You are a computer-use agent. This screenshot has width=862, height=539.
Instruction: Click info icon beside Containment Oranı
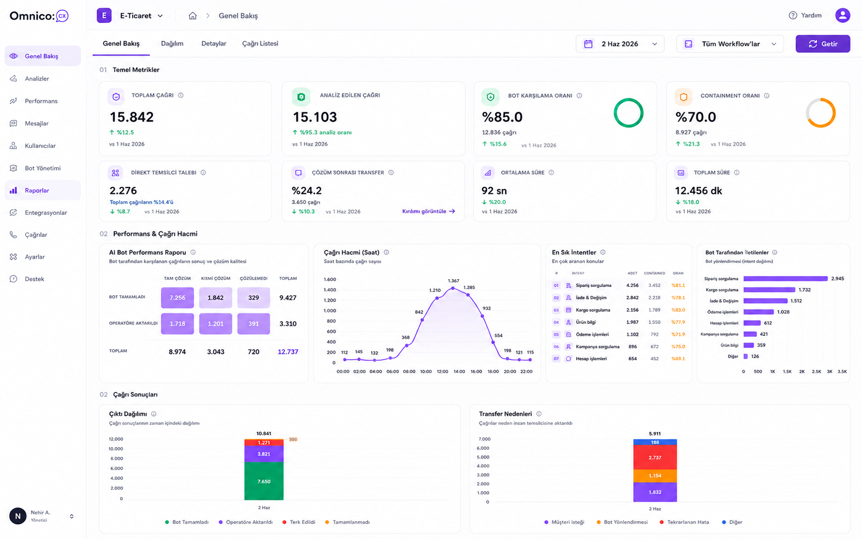tap(767, 96)
